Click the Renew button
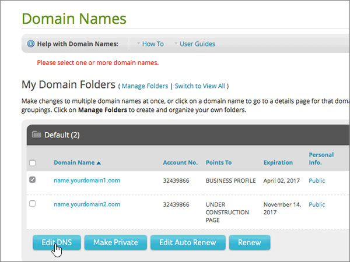This screenshot has width=350, height=262. click(250, 242)
